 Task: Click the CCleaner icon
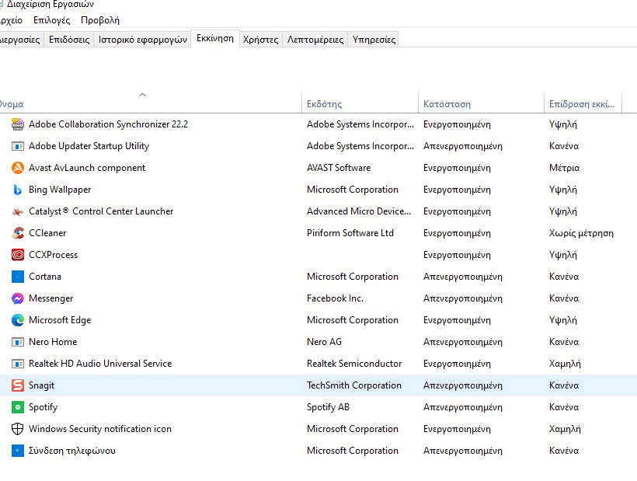(17, 233)
